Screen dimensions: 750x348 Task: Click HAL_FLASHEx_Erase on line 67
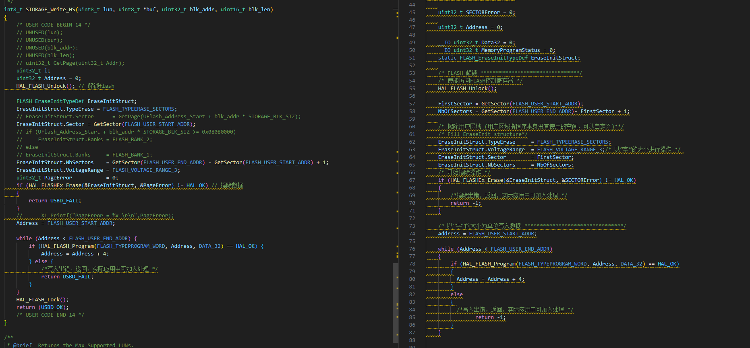(477, 180)
